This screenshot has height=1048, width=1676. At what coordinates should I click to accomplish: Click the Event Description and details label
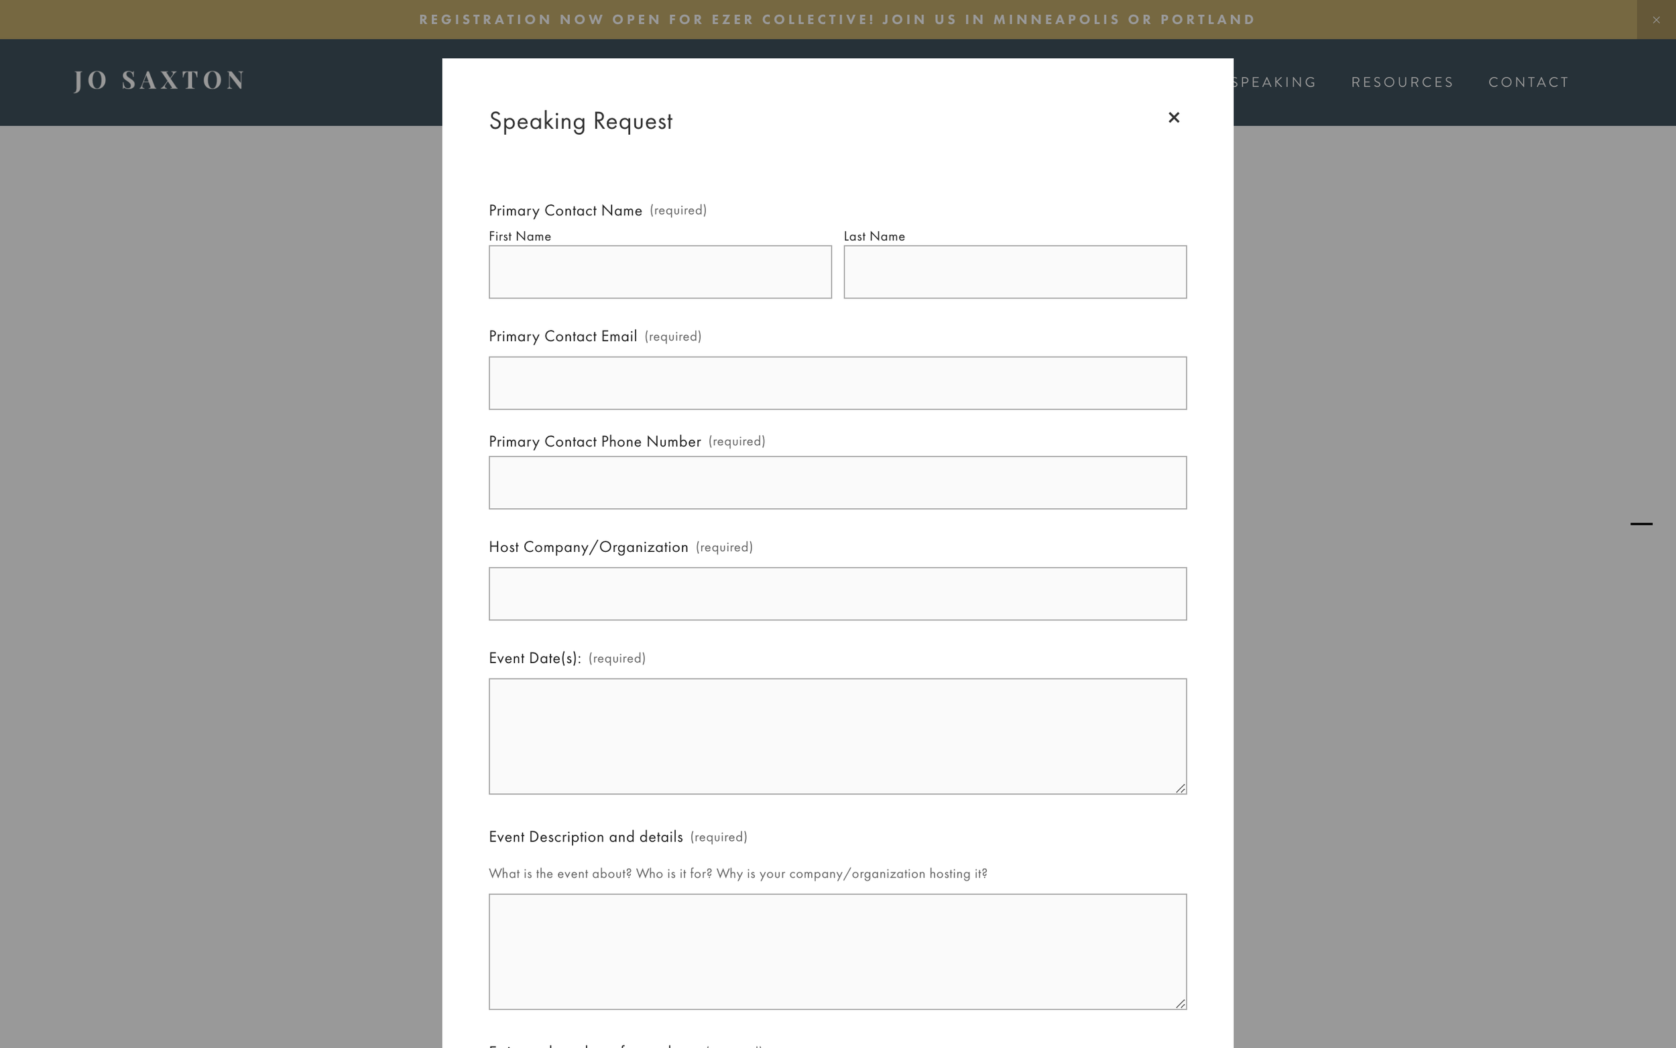click(x=585, y=837)
